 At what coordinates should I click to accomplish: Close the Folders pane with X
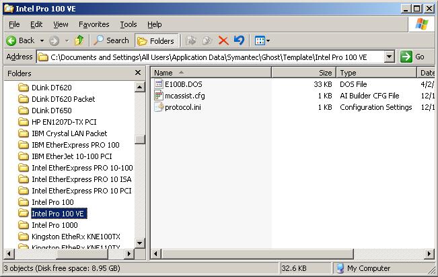[138, 73]
